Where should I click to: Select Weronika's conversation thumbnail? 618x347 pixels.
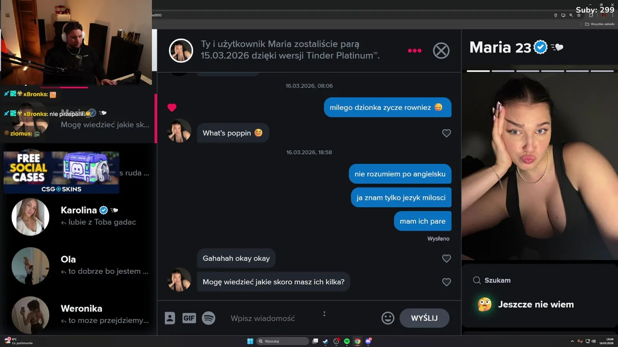click(x=30, y=314)
